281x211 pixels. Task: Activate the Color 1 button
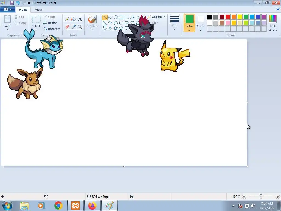click(x=189, y=23)
